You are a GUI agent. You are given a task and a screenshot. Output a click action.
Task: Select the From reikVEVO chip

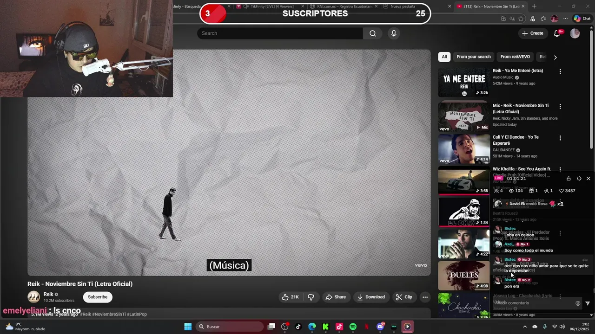pyautogui.click(x=515, y=57)
